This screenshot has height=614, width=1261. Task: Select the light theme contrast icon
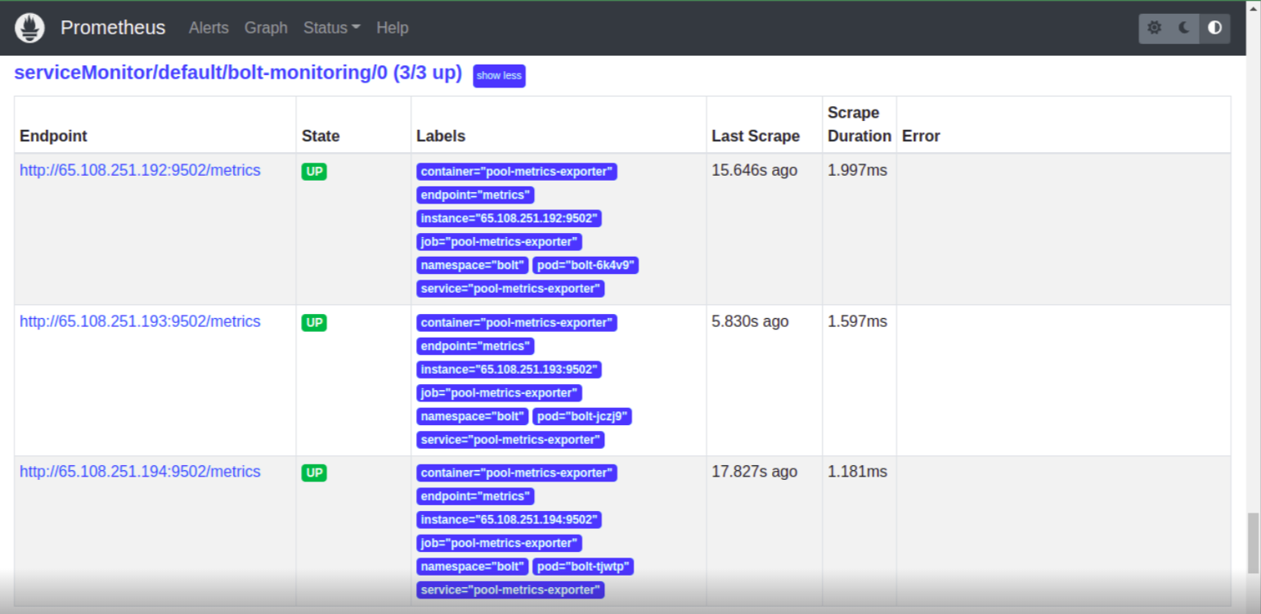click(x=1214, y=28)
